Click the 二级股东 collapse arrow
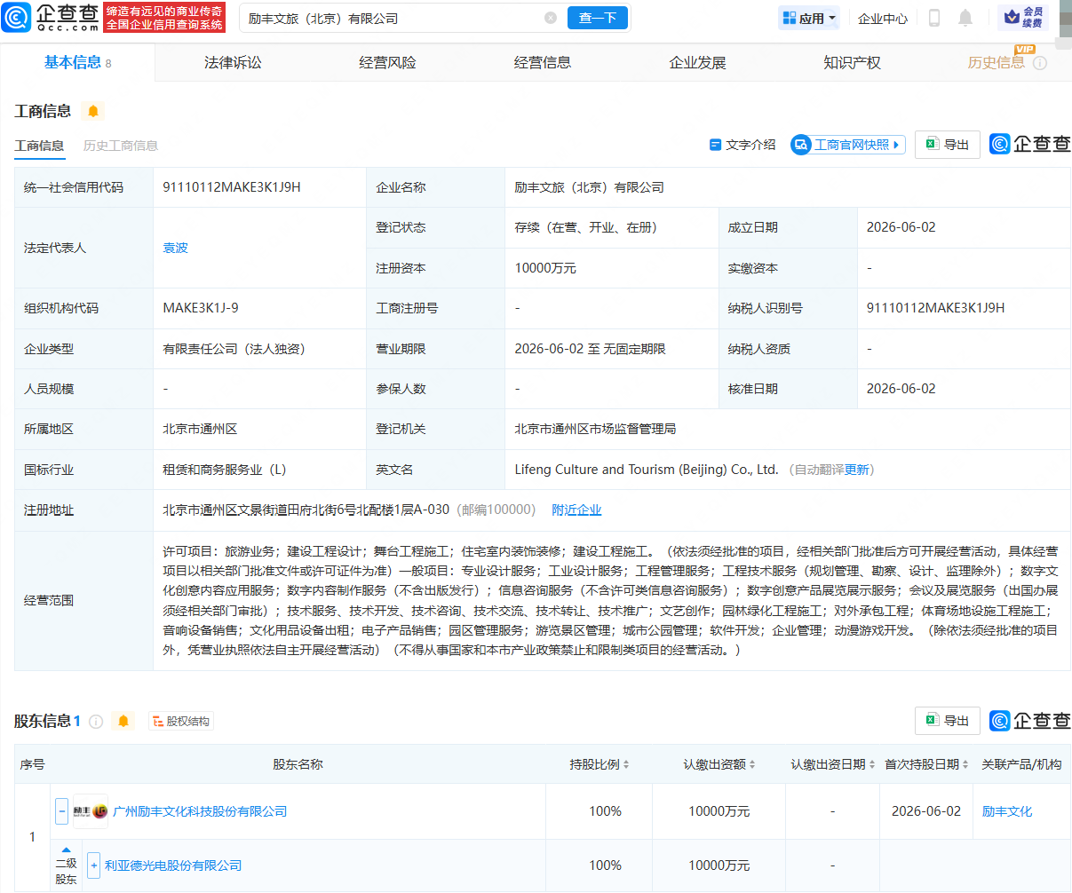The height and width of the screenshot is (893, 1072). [66, 850]
